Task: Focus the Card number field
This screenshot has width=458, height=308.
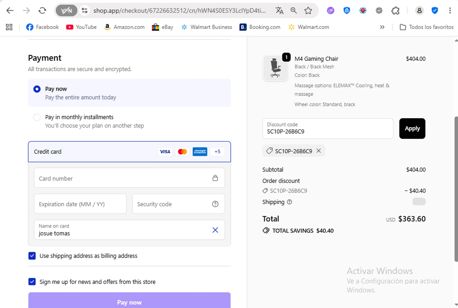Action: pyautogui.click(x=129, y=178)
